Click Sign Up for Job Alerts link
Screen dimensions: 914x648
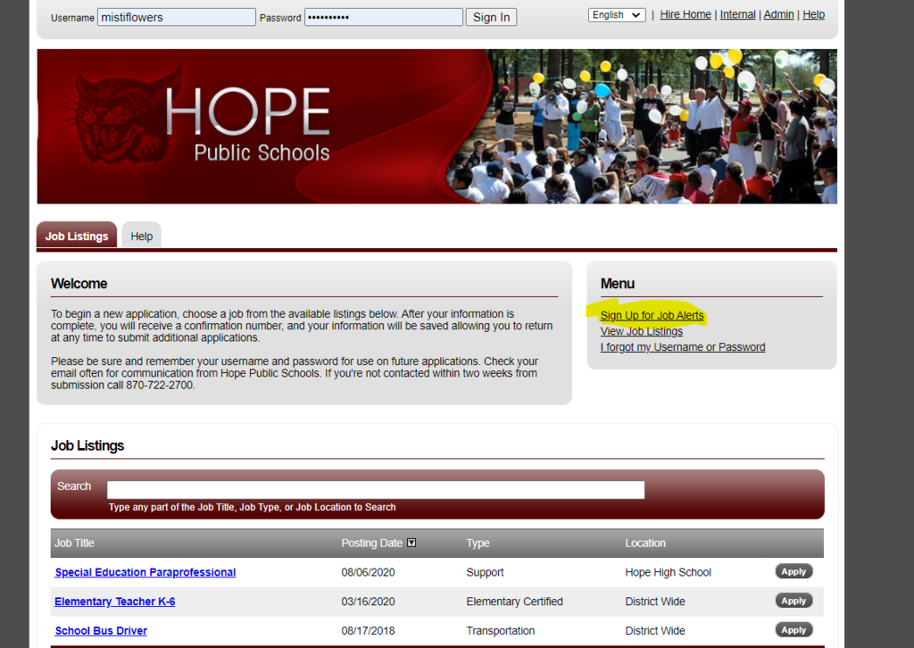pos(652,315)
